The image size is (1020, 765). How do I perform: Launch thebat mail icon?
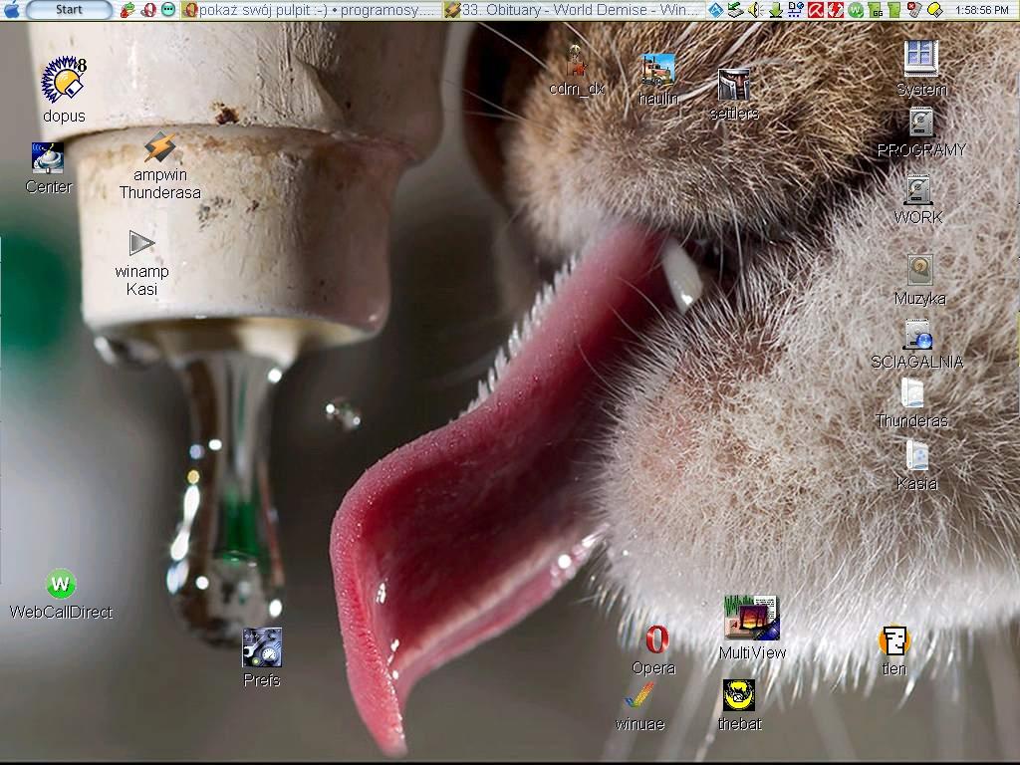pos(740,705)
